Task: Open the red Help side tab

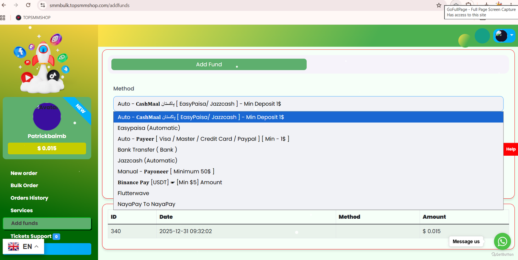Action: tap(511, 149)
